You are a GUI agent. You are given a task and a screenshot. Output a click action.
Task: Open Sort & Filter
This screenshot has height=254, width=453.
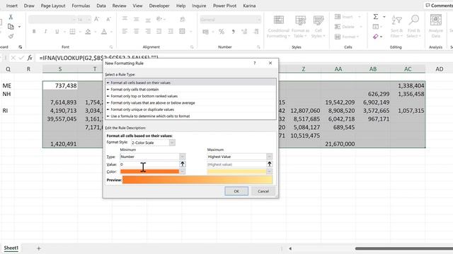pos(396,27)
